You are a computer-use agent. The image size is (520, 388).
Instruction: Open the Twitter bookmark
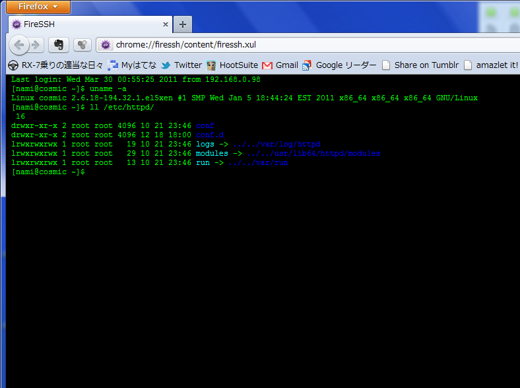pos(181,65)
